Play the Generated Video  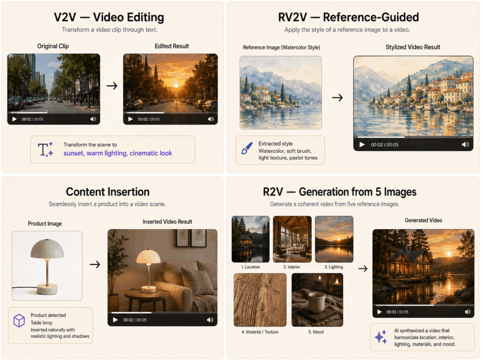pyautogui.click(x=380, y=312)
